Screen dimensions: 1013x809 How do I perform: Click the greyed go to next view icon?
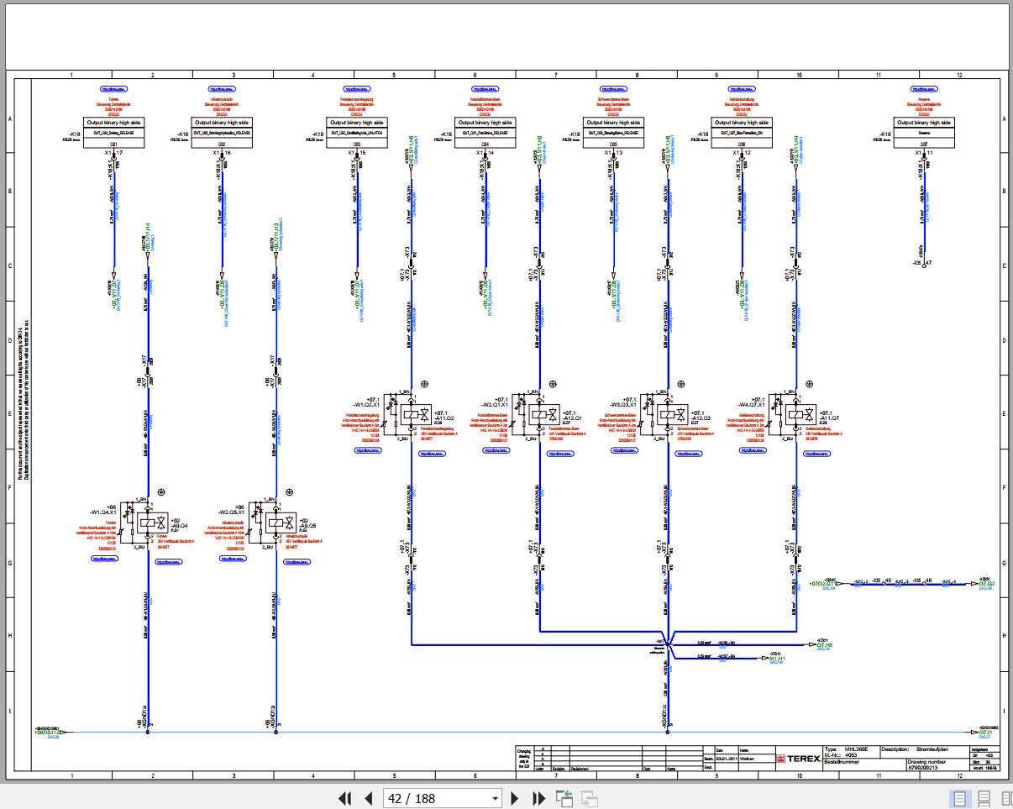click(589, 798)
